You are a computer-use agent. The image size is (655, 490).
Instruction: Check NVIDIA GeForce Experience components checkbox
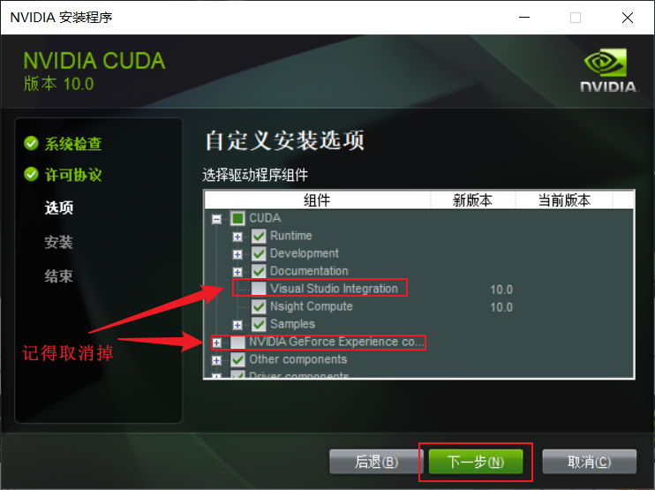click(x=237, y=343)
